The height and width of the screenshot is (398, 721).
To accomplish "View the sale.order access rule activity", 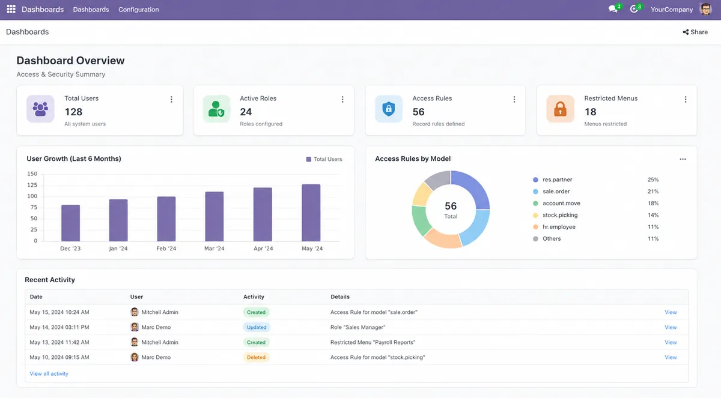I will click(x=671, y=312).
